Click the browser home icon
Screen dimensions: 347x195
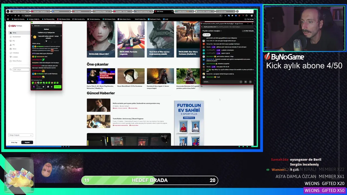point(19,15)
